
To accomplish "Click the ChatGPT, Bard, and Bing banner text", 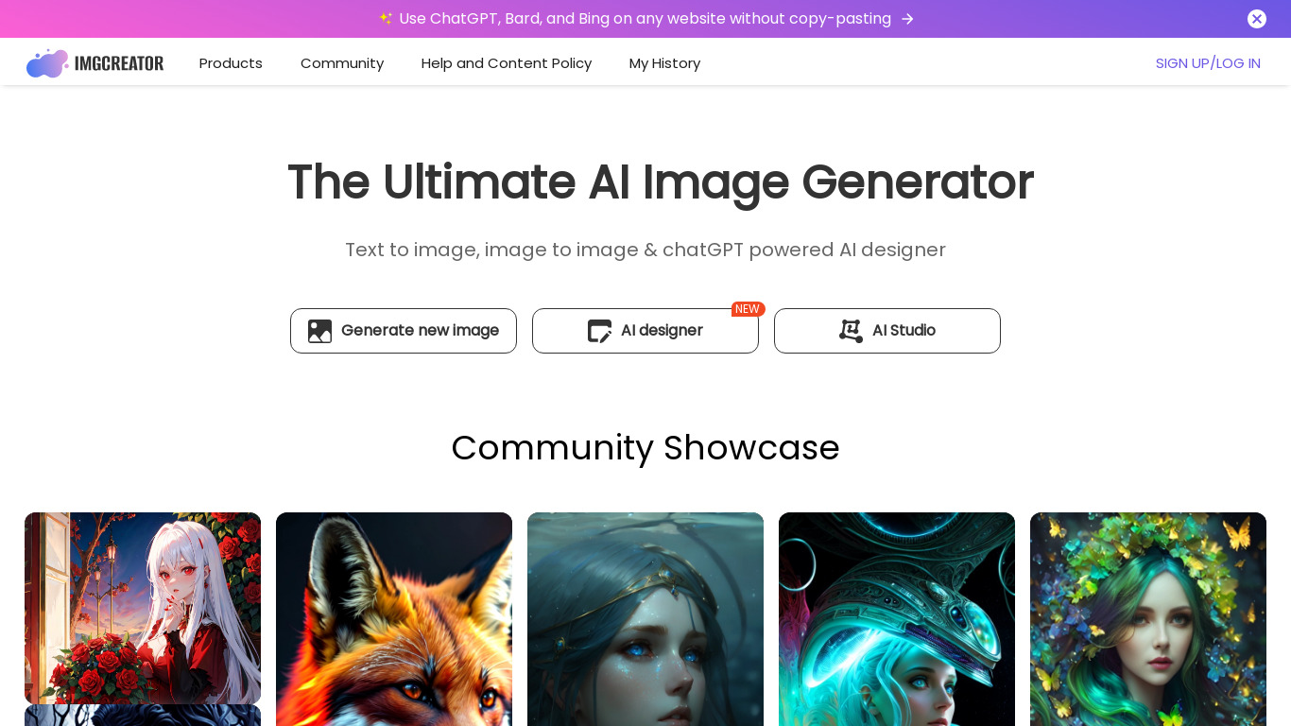I will point(645,19).
